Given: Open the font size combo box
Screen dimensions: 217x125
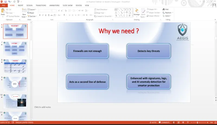Looking at the screenshot, I should [55, 11].
